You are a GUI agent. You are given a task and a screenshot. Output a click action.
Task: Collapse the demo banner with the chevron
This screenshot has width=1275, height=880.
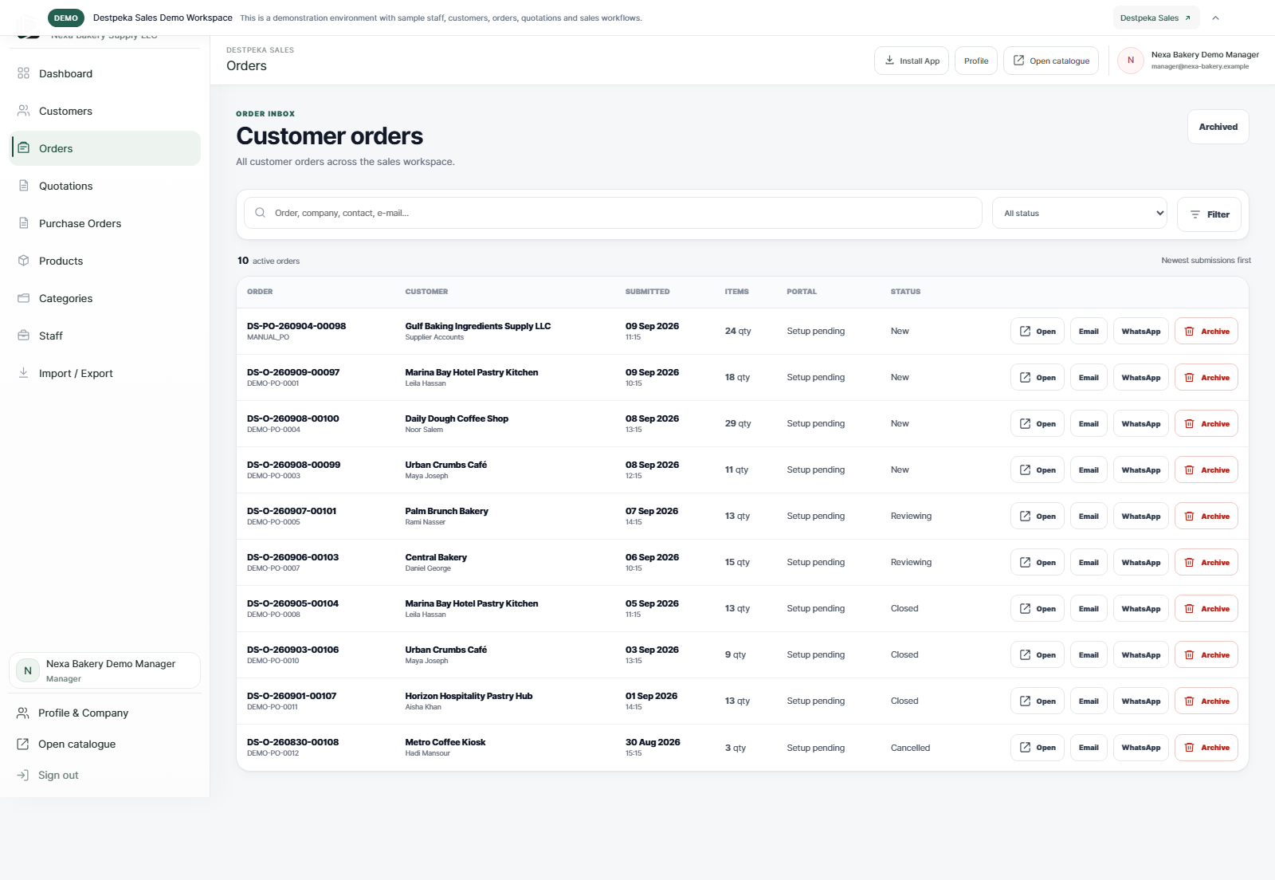pos(1215,18)
